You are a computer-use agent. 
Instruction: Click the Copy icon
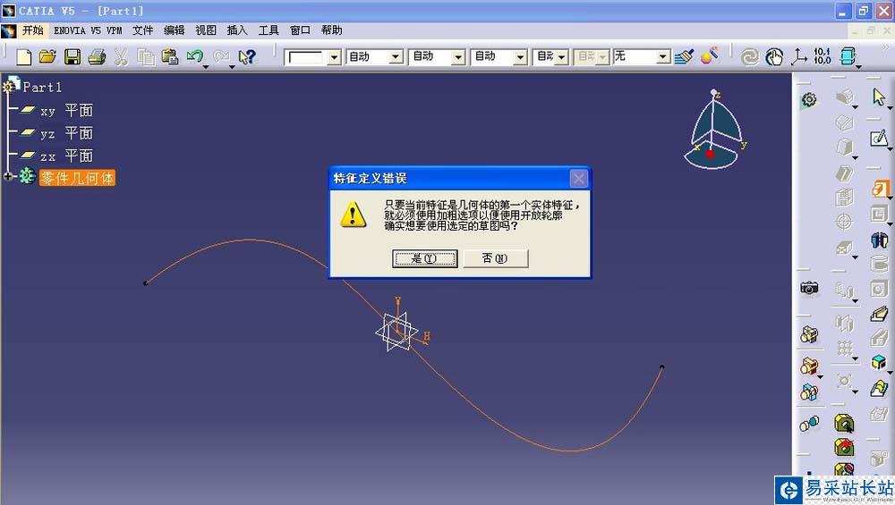point(146,56)
